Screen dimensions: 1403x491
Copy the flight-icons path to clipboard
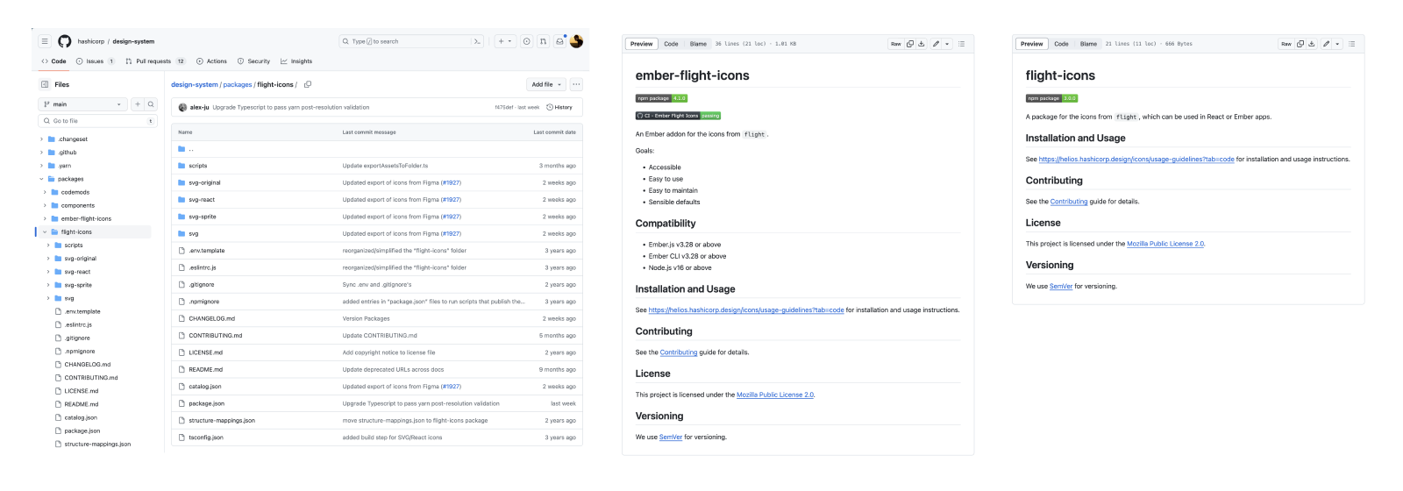pyautogui.click(x=308, y=84)
